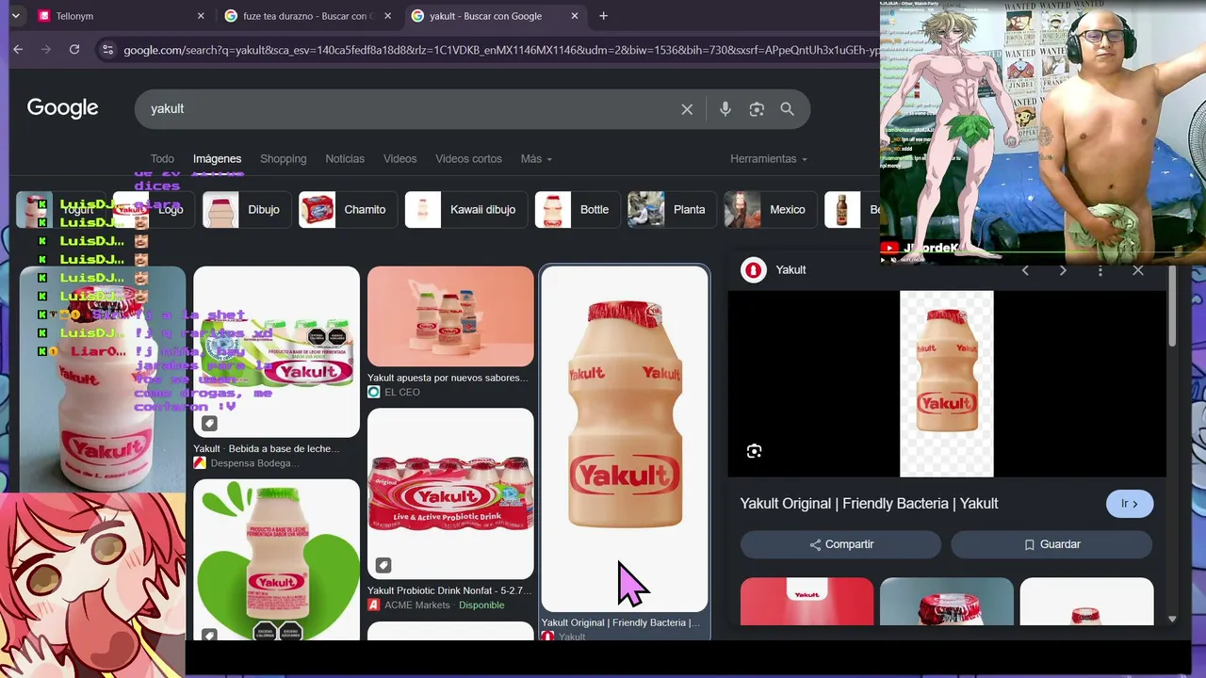Click the product tag icon on Despensa image
This screenshot has height=678, width=1206.
[x=209, y=424]
